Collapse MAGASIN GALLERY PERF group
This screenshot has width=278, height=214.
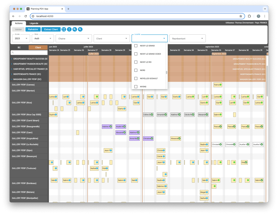[12, 79]
